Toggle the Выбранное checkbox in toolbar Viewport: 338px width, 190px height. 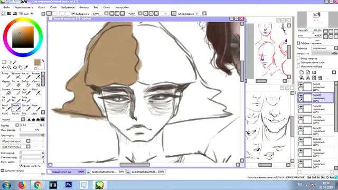coord(73,14)
